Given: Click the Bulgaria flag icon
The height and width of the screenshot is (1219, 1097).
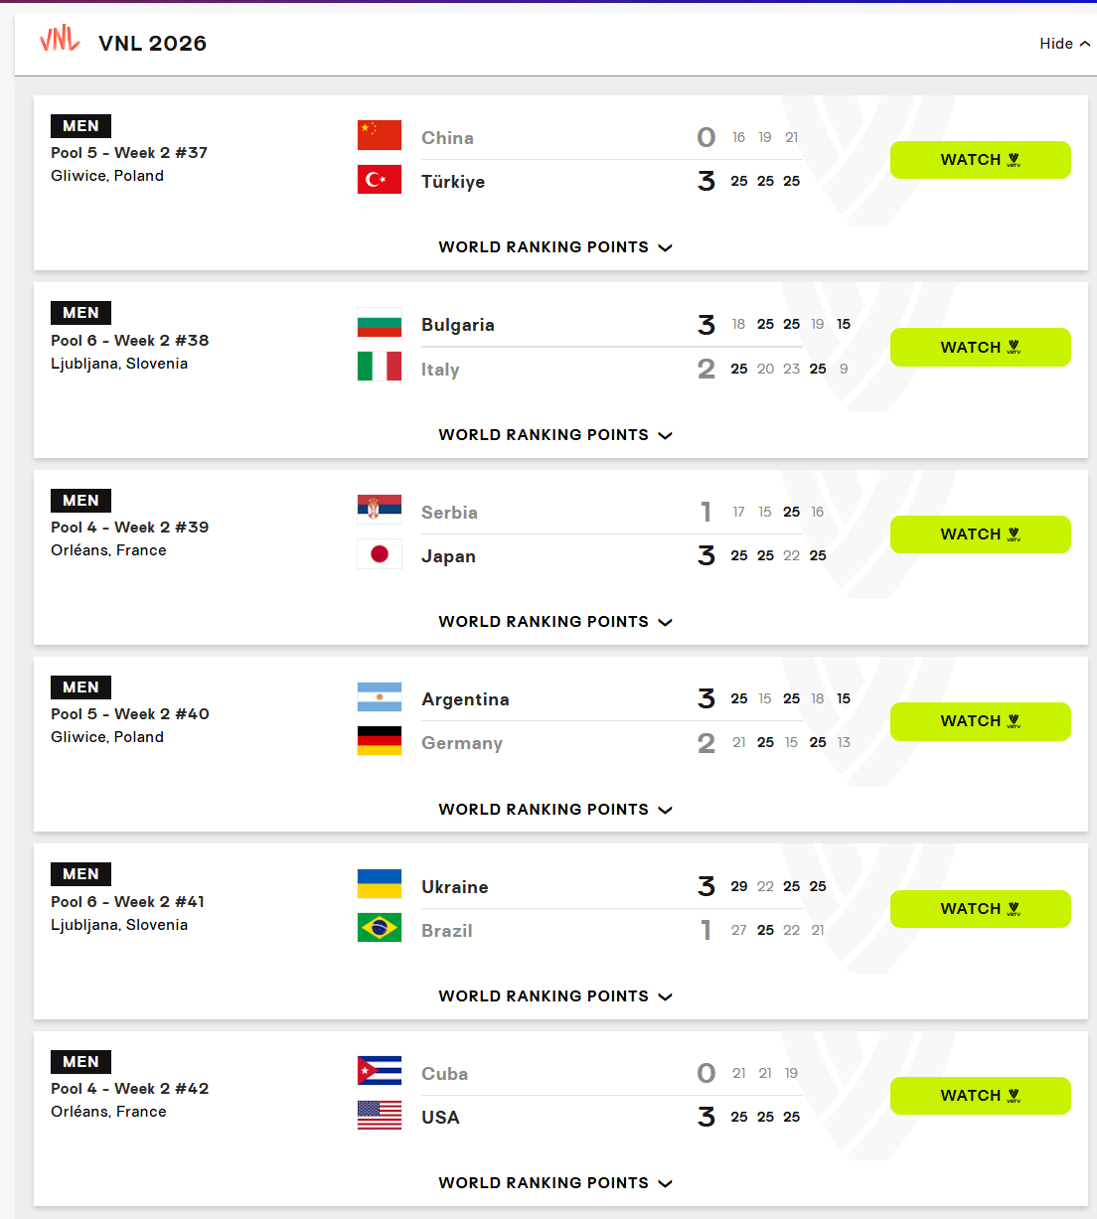Looking at the screenshot, I should (x=380, y=323).
